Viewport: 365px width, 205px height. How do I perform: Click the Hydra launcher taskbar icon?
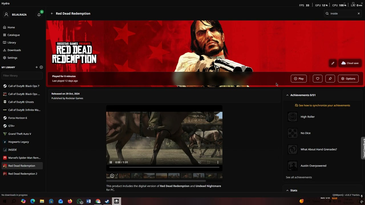point(117,201)
